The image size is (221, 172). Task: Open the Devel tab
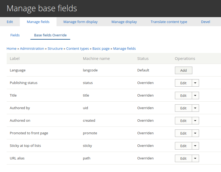205,22
